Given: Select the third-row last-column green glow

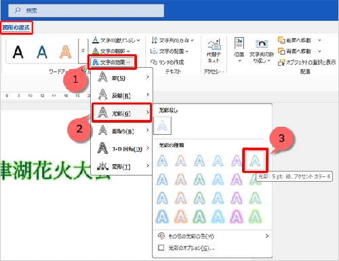Looking at the screenshot, I should point(255,198).
